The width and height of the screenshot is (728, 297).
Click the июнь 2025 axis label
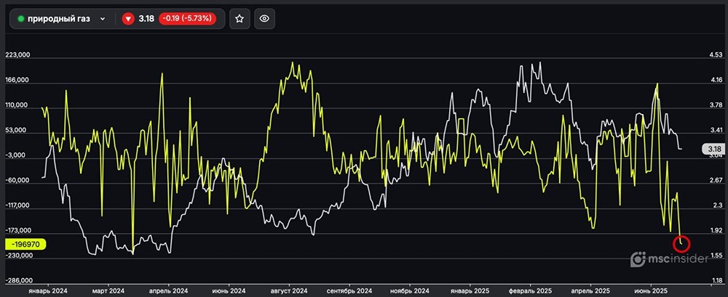point(651,290)
